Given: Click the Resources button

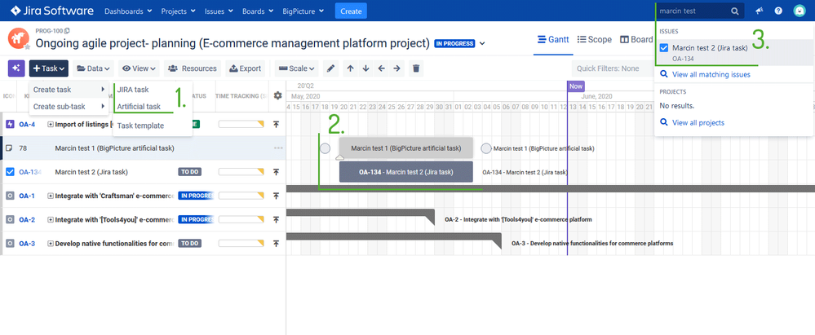Looking at the screenshot, I should [x=193, y=68].
